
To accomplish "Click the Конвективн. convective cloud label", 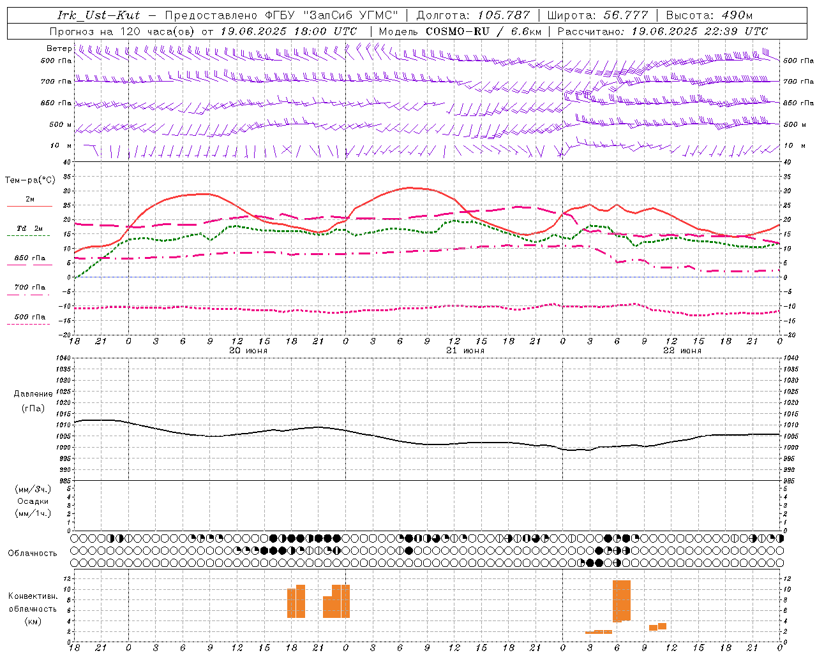I will tap(33, 596).
